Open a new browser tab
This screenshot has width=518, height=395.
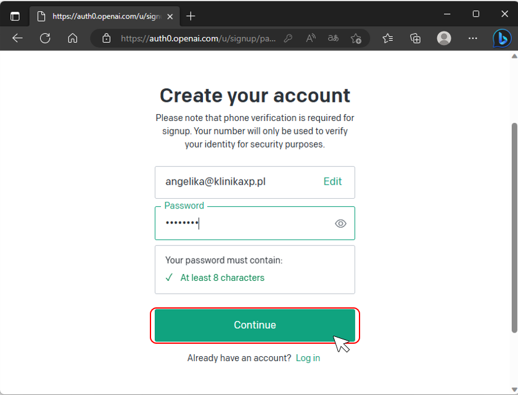tap(191, 16)
